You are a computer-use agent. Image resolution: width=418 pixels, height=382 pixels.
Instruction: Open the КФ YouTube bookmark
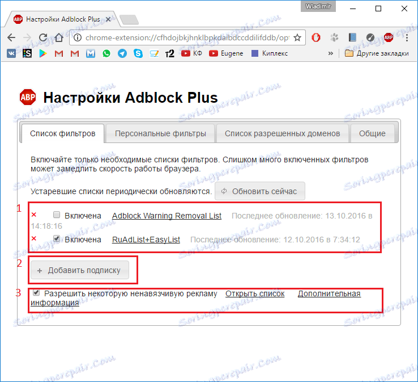(191, 53)
